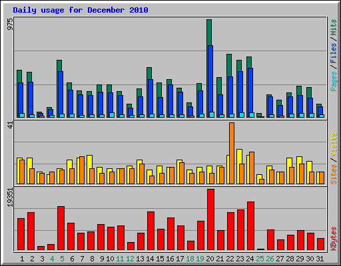The width and height of the screenshot is (341, 266).
Task: Click day label 10 on the x-axis
Action: (x=110, y=259)
